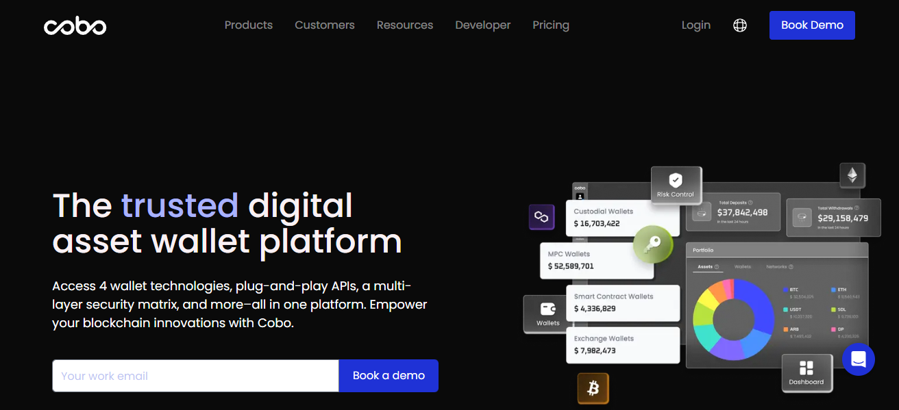Click the ARB orange legend swatch

[x=785, y=329]
